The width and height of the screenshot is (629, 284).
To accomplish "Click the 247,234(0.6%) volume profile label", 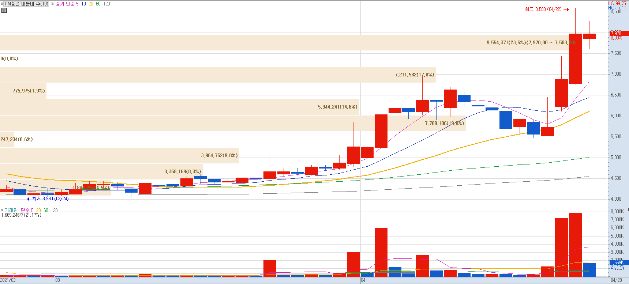I will tap(16, 139).
